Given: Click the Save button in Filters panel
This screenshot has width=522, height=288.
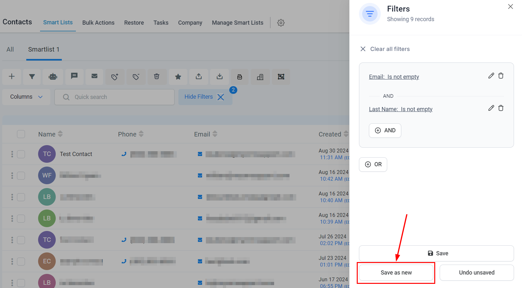Looking at the screenshot, I should click(436, 253).
